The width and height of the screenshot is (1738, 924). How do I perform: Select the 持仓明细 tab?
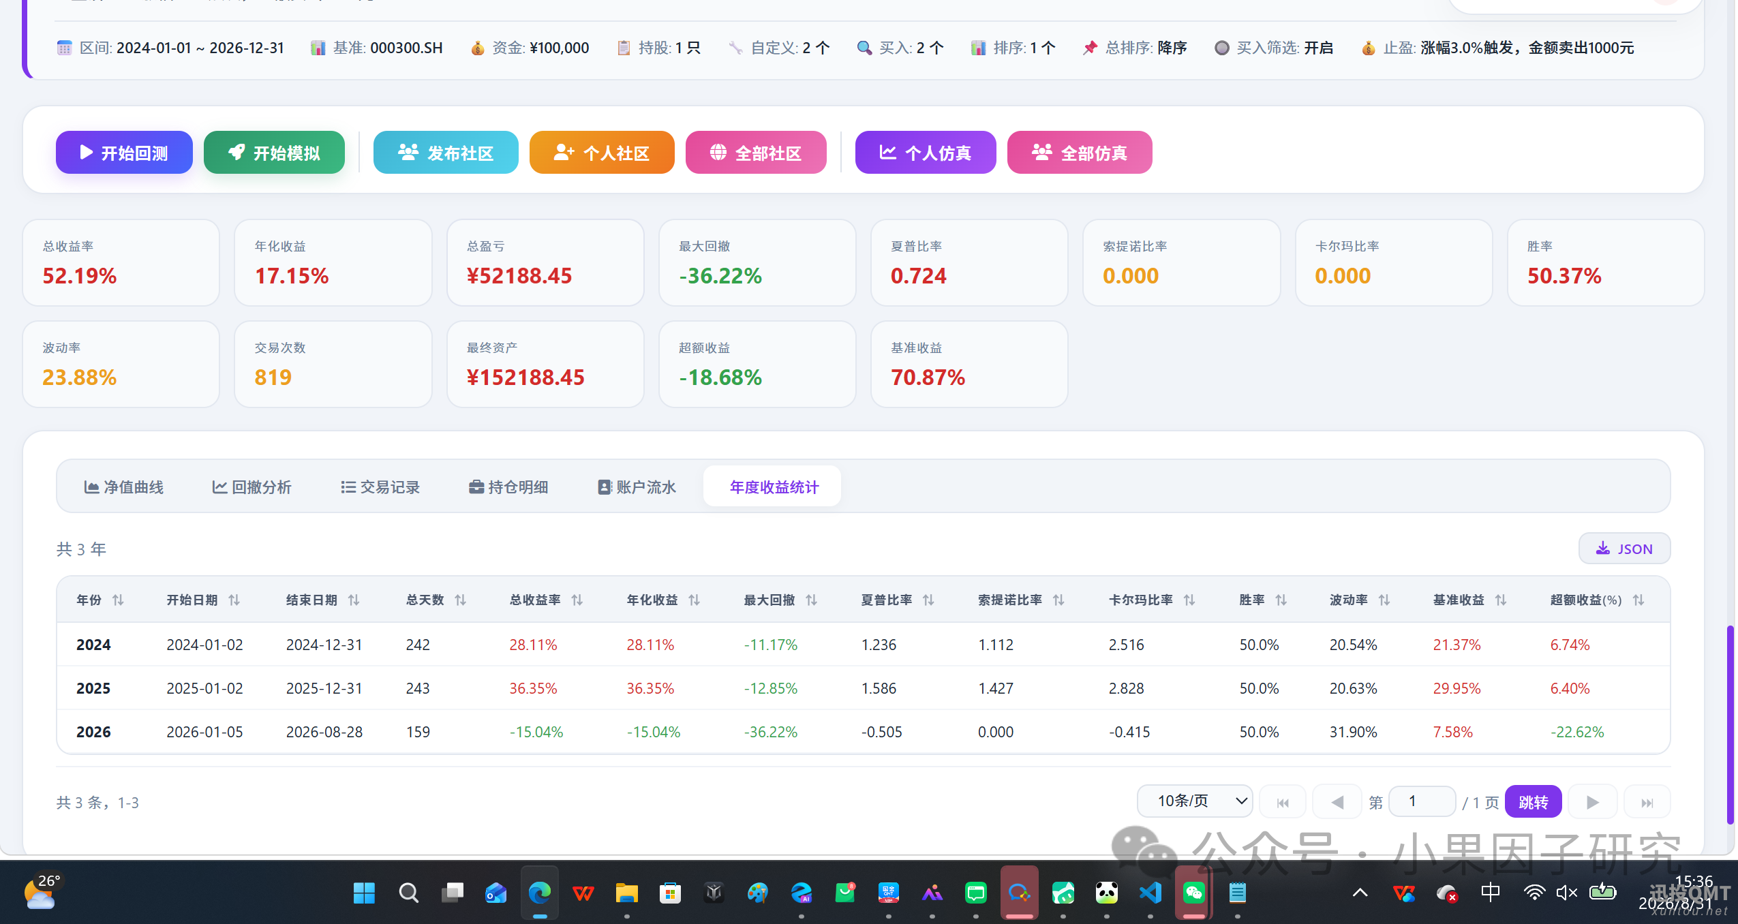point(508,487)
